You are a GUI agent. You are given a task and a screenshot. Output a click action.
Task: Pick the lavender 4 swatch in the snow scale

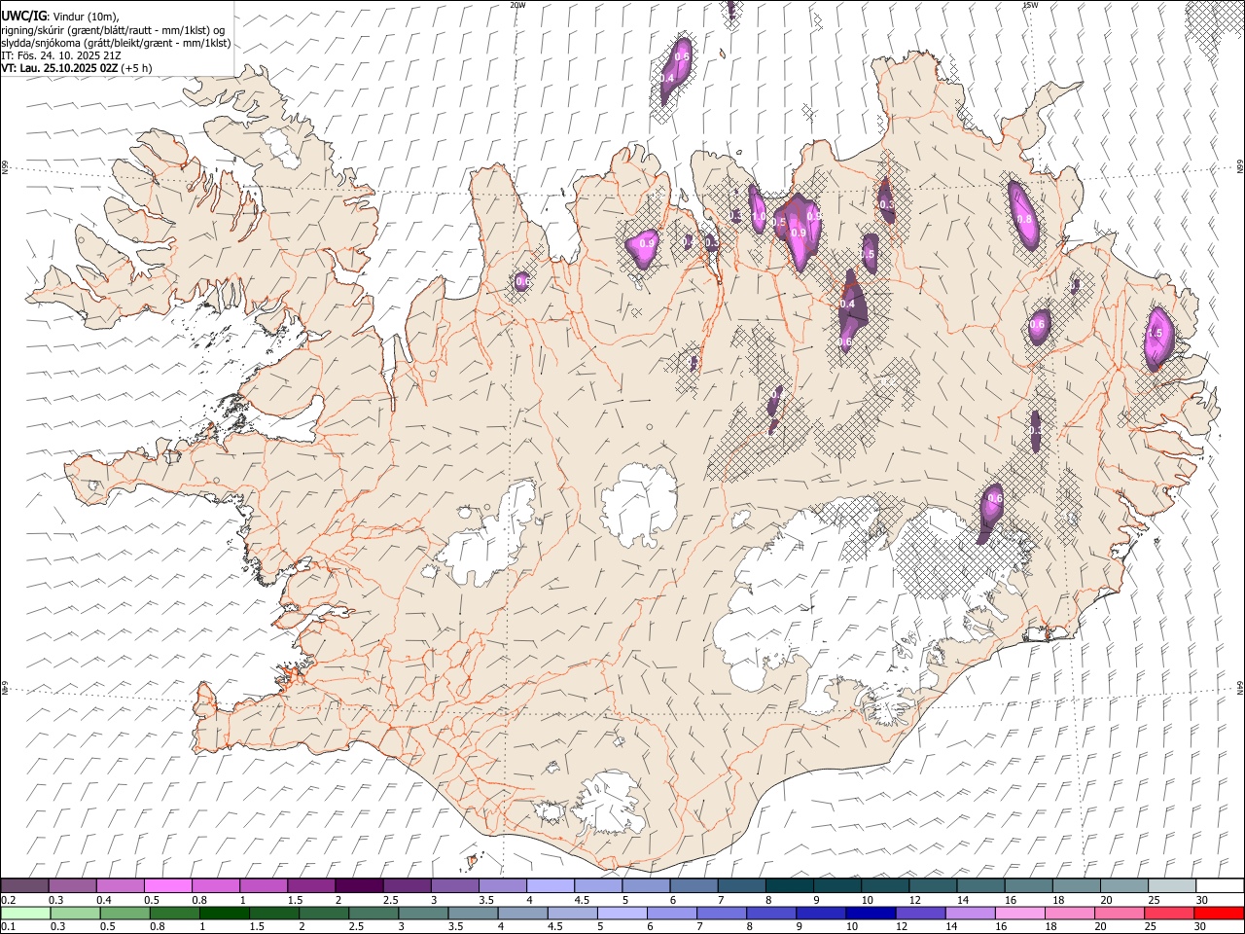[551, 885]
